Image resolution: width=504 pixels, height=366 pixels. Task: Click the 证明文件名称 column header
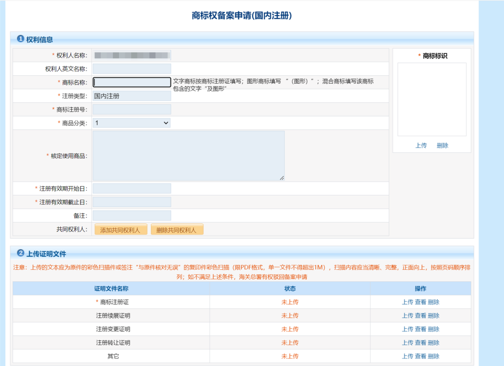(111, 289)
